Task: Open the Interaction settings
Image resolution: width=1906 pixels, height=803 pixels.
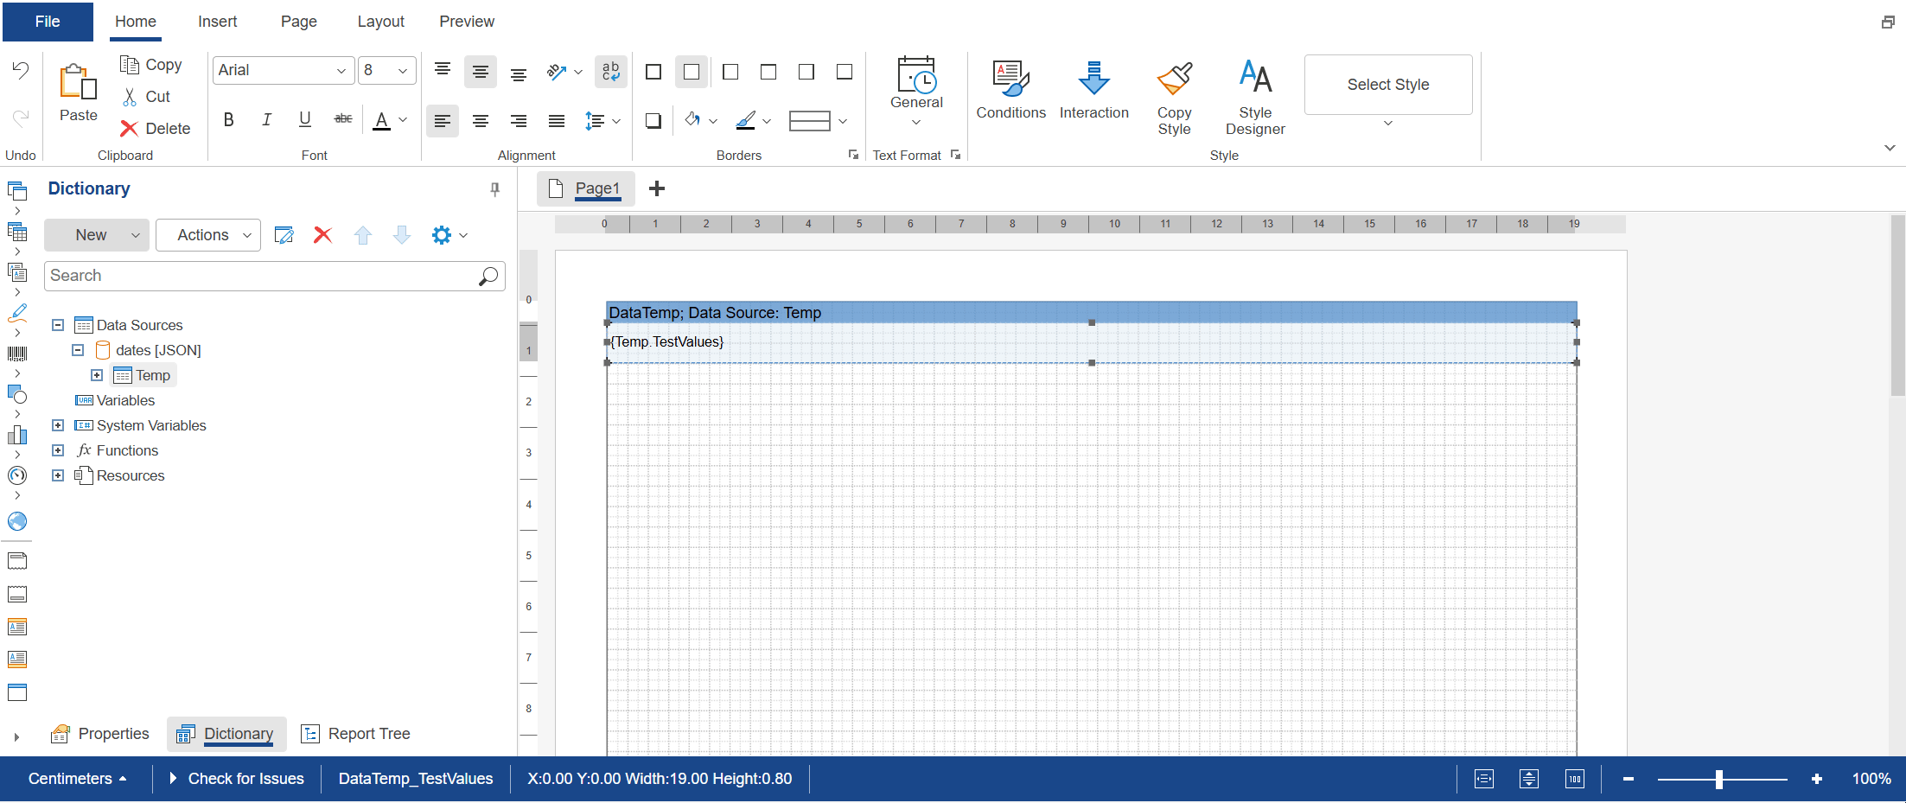Action: click(x=1093, y=92)
